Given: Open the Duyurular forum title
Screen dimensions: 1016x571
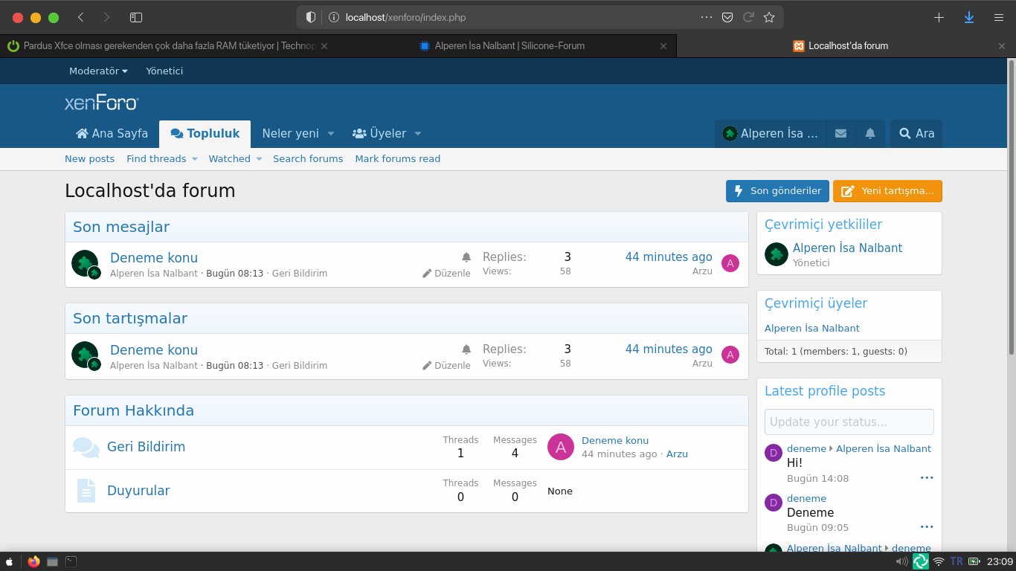Looking at the screenshot, I should point(138,491).
